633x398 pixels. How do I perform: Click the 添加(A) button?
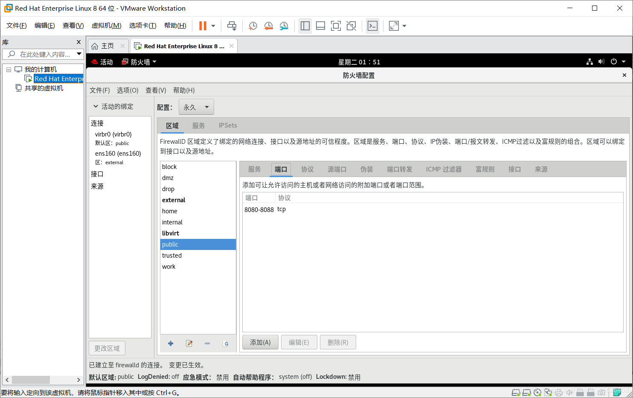(x=260, y=342)
